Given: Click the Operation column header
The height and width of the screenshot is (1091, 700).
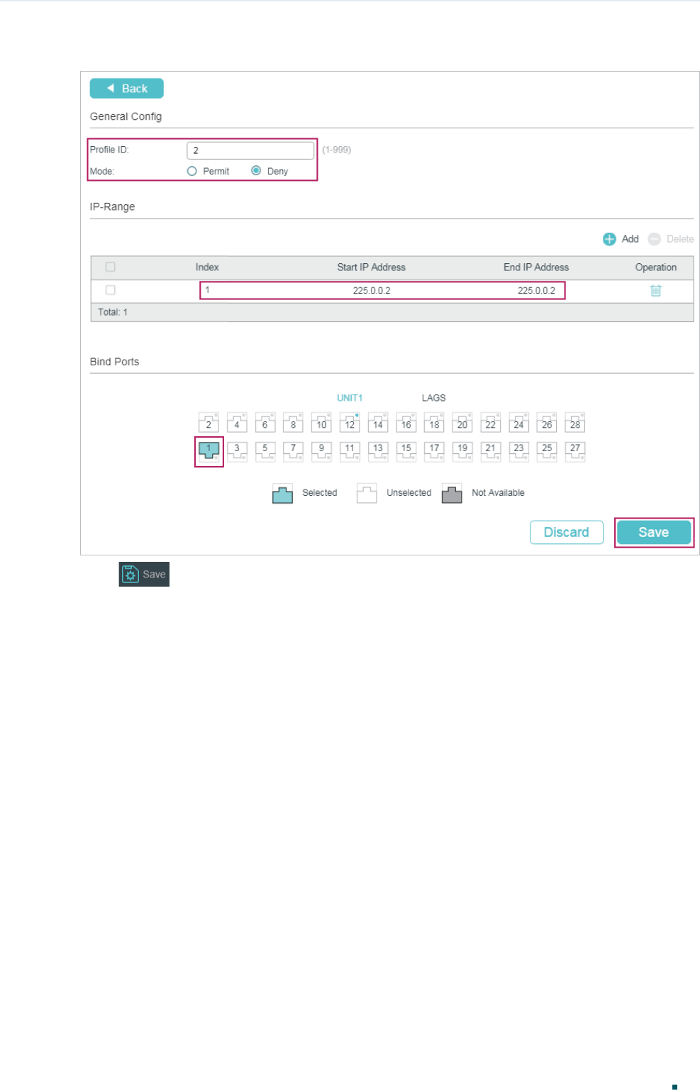Looking at the screenshot, I should [x=656, y=267].
